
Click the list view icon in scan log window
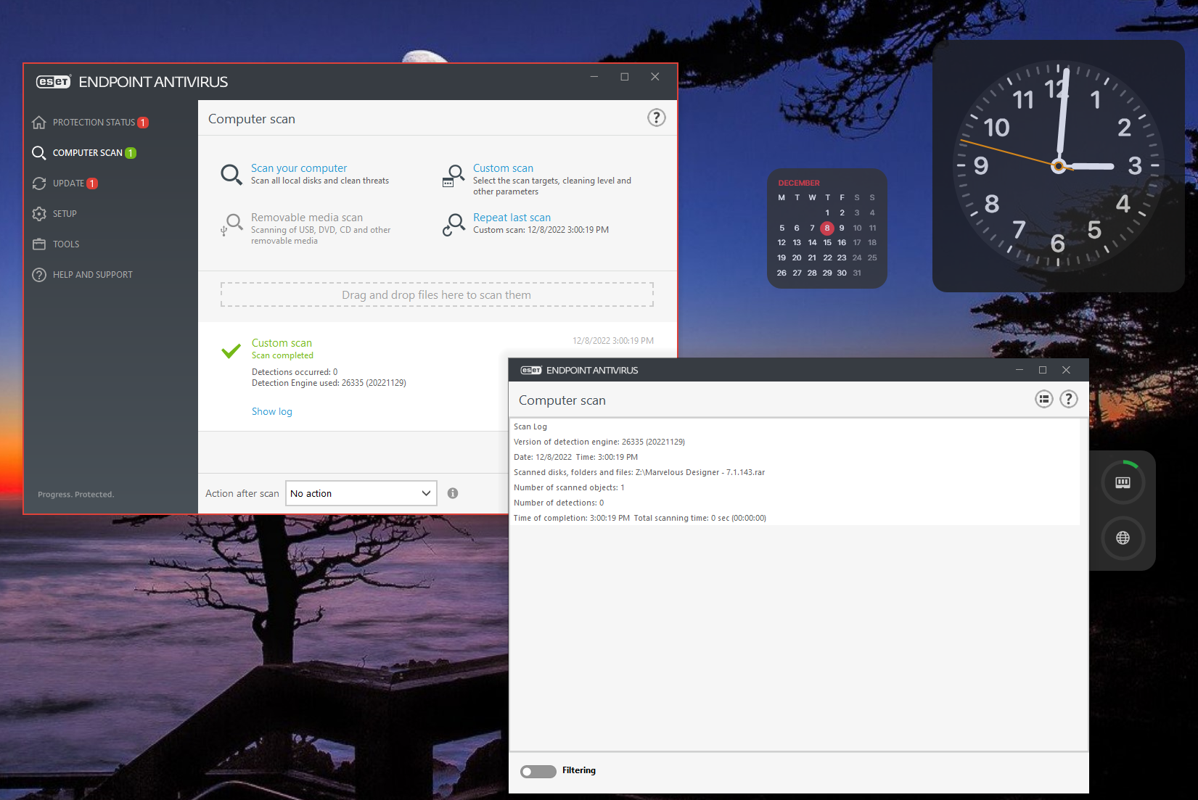1043,399
